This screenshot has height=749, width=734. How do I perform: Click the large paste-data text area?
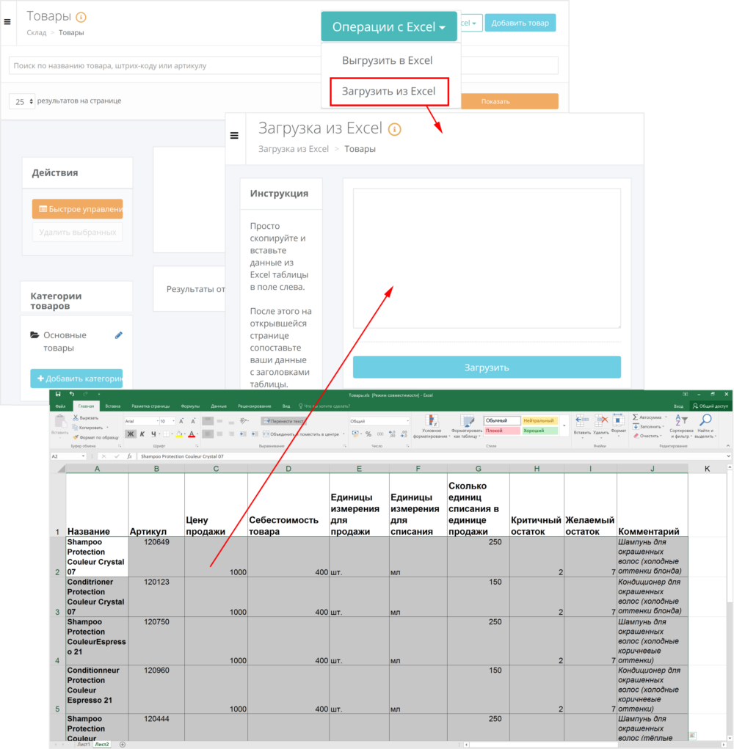coord(487,258)
